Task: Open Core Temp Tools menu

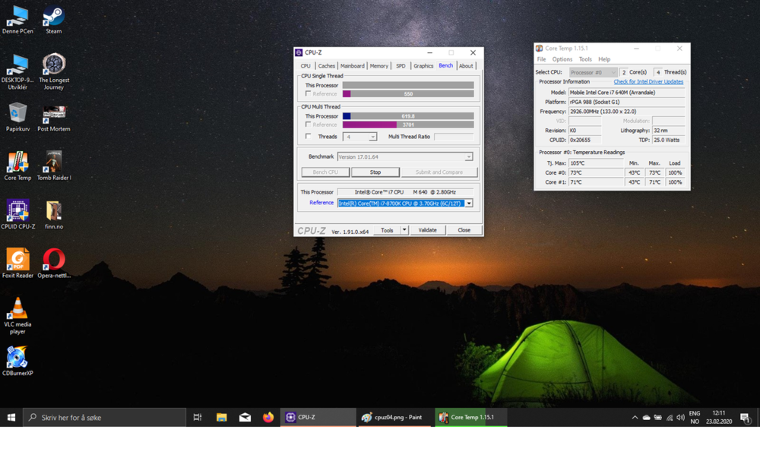Action: point(585,59)
